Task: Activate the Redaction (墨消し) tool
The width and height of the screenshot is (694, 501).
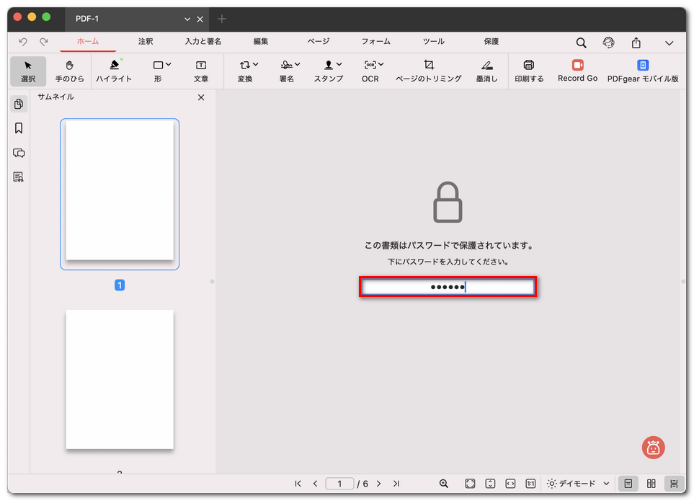Action: [x=486, y=71]
